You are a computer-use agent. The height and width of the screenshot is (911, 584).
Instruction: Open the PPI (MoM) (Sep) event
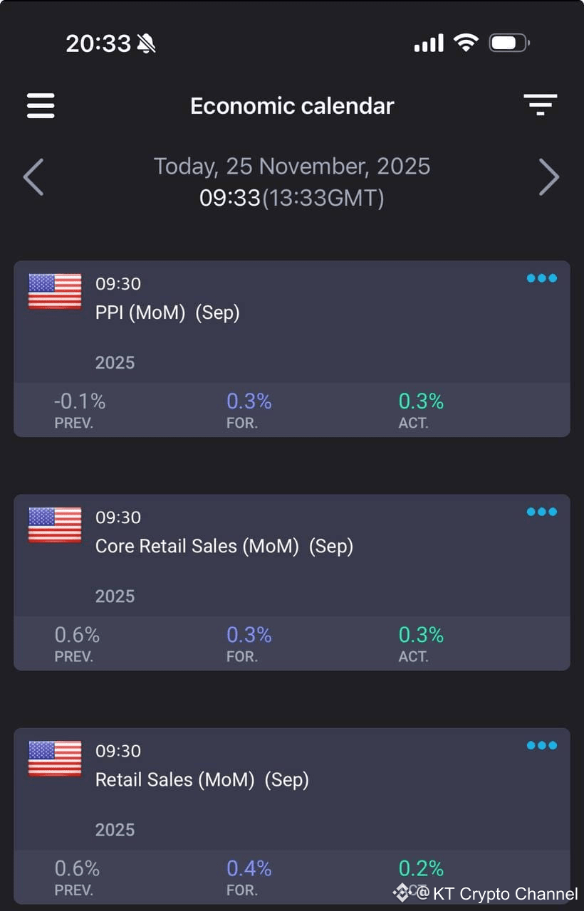[167, 312]
